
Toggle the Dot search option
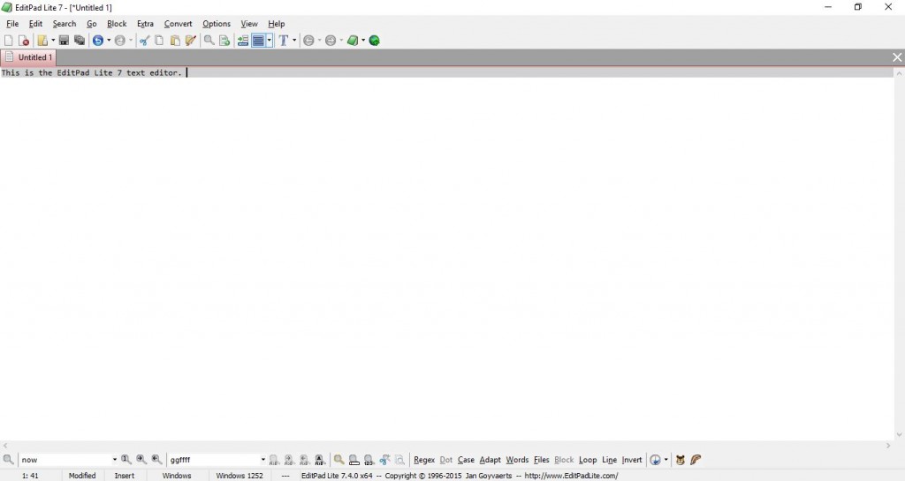click(446, 460)
